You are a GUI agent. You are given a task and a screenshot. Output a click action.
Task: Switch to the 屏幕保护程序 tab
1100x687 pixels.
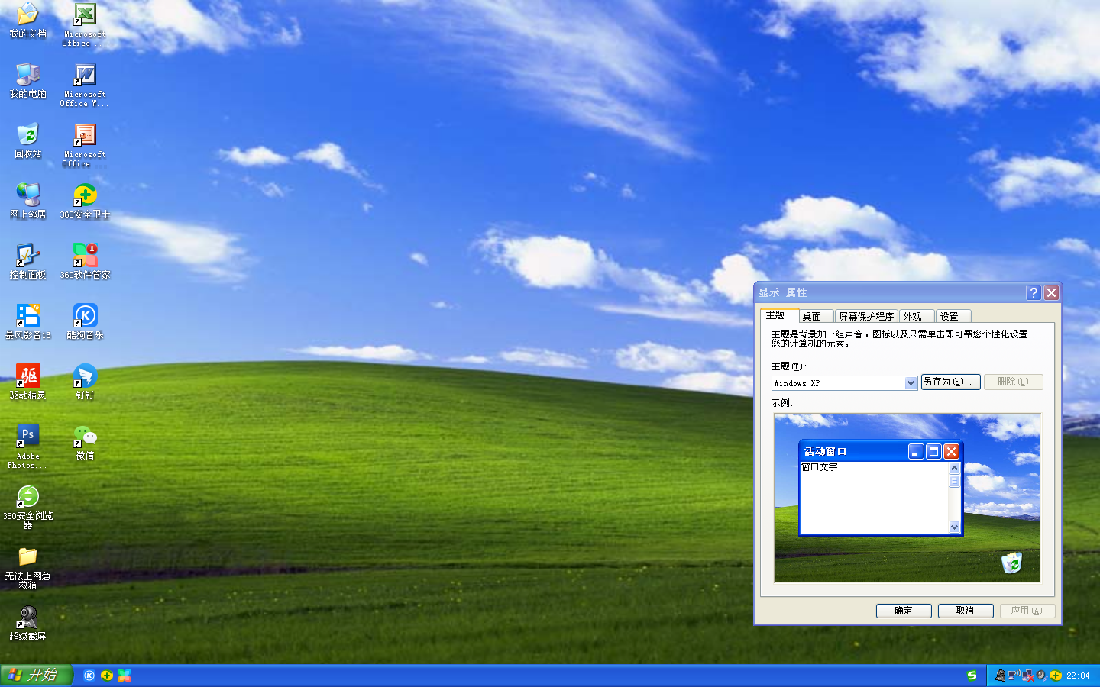point(867,315)
